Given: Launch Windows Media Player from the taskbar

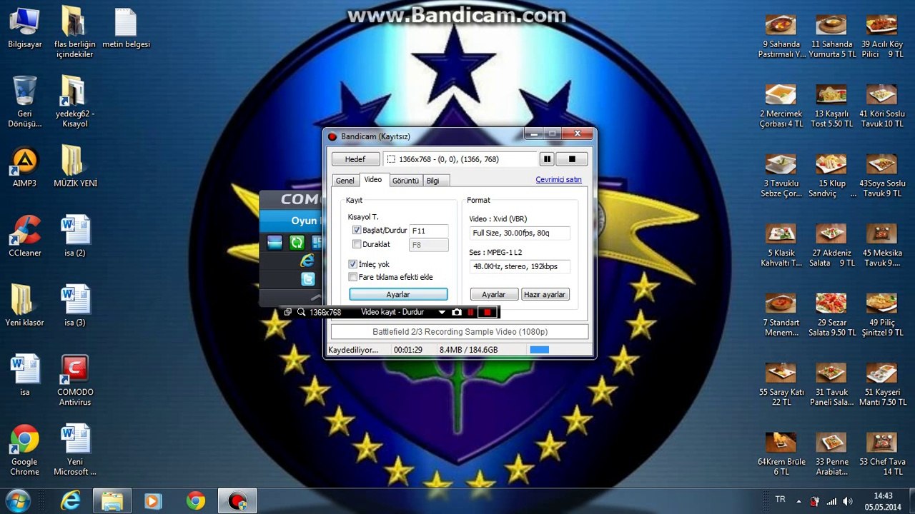Looking at the screenshot, I should (153, 501).
